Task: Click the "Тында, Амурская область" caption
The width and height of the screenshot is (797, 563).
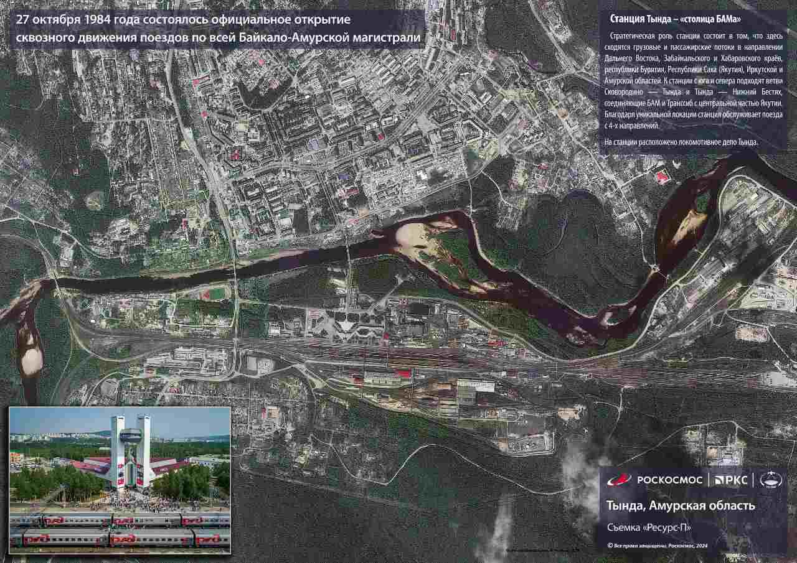Action: coord(681,505)
